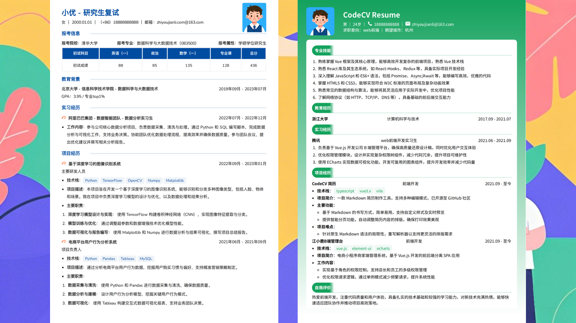Click the GPA：3.95 / 专业top1% line

(83, 97)
